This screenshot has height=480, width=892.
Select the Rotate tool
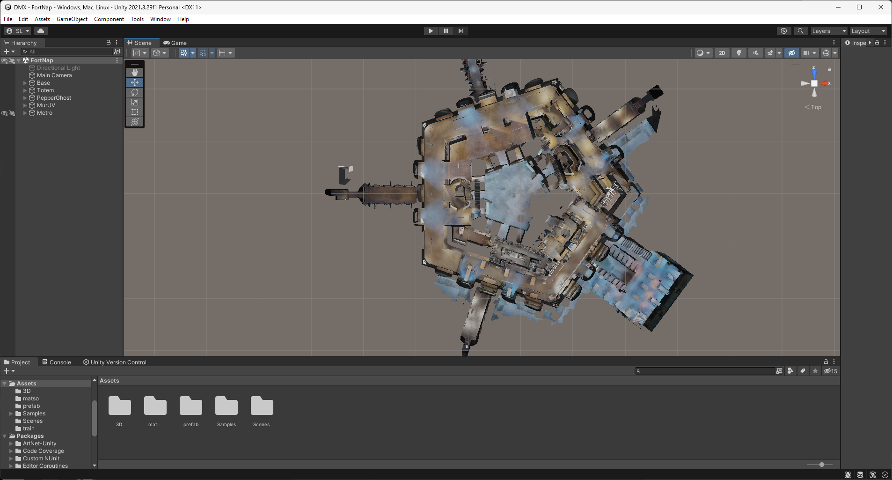pyautogui.click(x=135, y=92)
